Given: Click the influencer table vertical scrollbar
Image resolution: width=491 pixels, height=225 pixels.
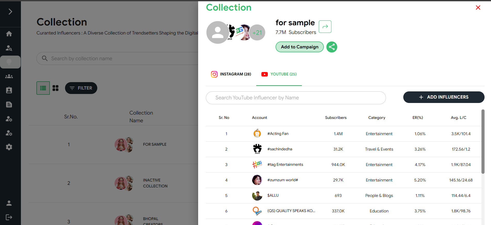Looking at the screenshot, I should point(483,141).
